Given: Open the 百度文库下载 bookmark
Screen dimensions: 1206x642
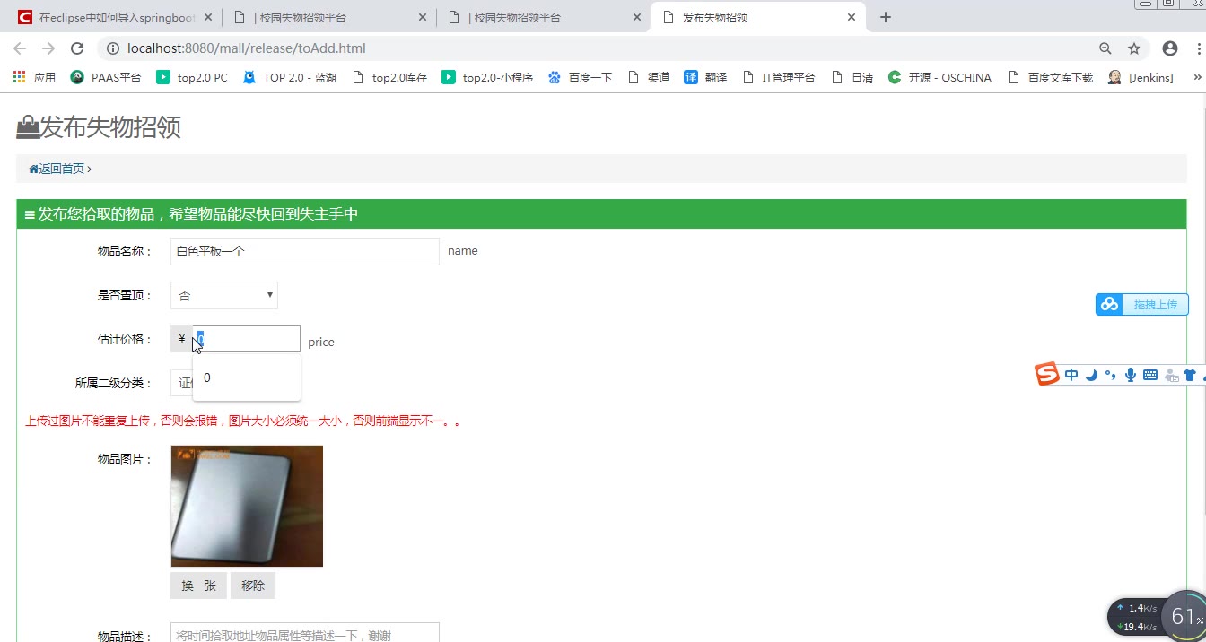Looking at the screenshot, I should tap(1050, 78).
